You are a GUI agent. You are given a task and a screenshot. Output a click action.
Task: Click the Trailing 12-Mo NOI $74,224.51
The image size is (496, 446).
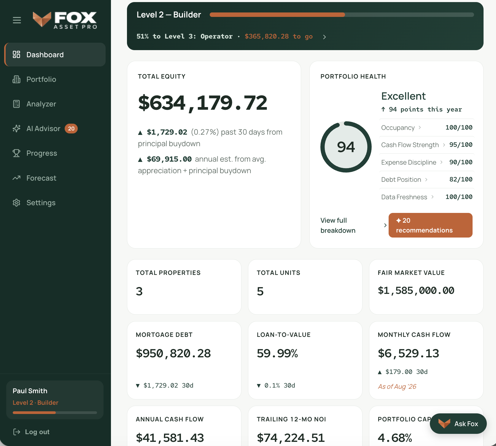click(291, 438)
